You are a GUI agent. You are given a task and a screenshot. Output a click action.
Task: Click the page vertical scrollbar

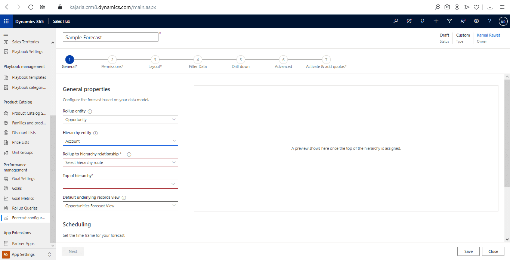(507, 133)
